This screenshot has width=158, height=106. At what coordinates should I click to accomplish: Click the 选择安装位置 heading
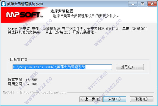point(62,11)
